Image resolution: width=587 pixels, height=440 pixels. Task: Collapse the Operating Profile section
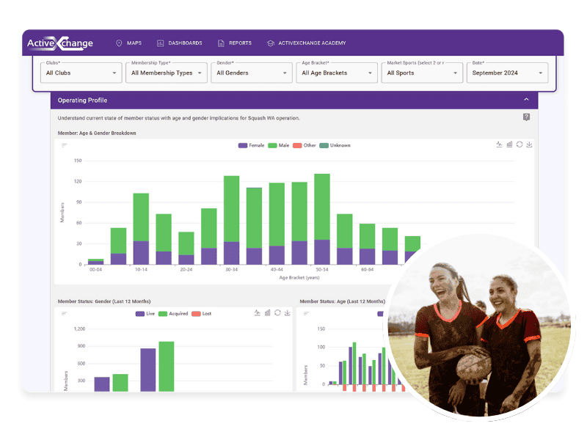(526, 100)
